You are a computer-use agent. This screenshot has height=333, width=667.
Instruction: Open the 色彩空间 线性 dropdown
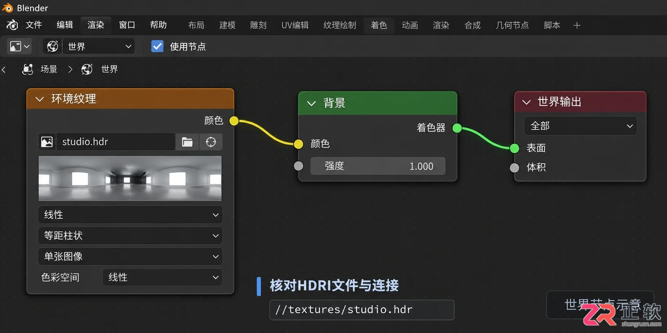pyautogui.click(x=162, y=277)
